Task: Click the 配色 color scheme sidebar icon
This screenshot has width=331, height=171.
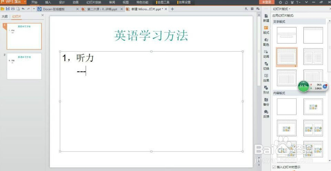Action: pyautogui.click(x=266, y=42)
